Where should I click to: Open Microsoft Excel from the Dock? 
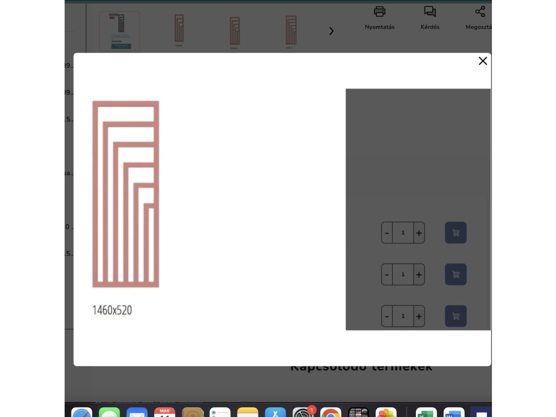pyautogui.click(x=426, y=413)
